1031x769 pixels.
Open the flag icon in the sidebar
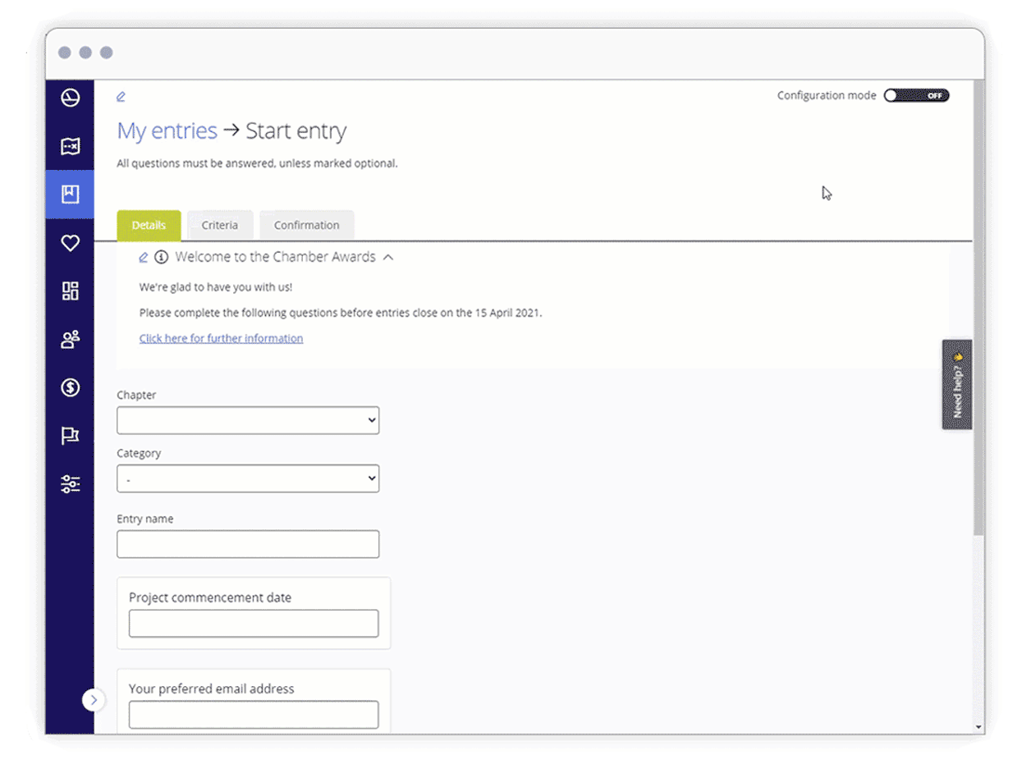pos(71,436)
